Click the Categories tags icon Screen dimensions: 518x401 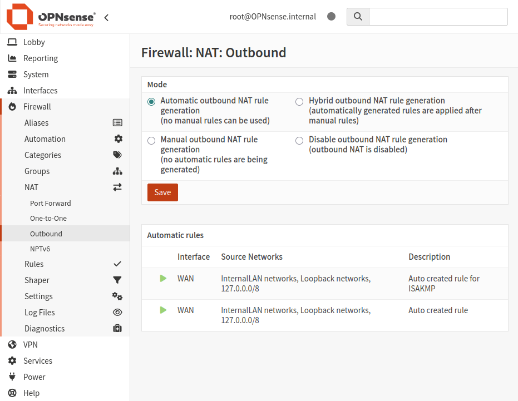coord(117,155)
